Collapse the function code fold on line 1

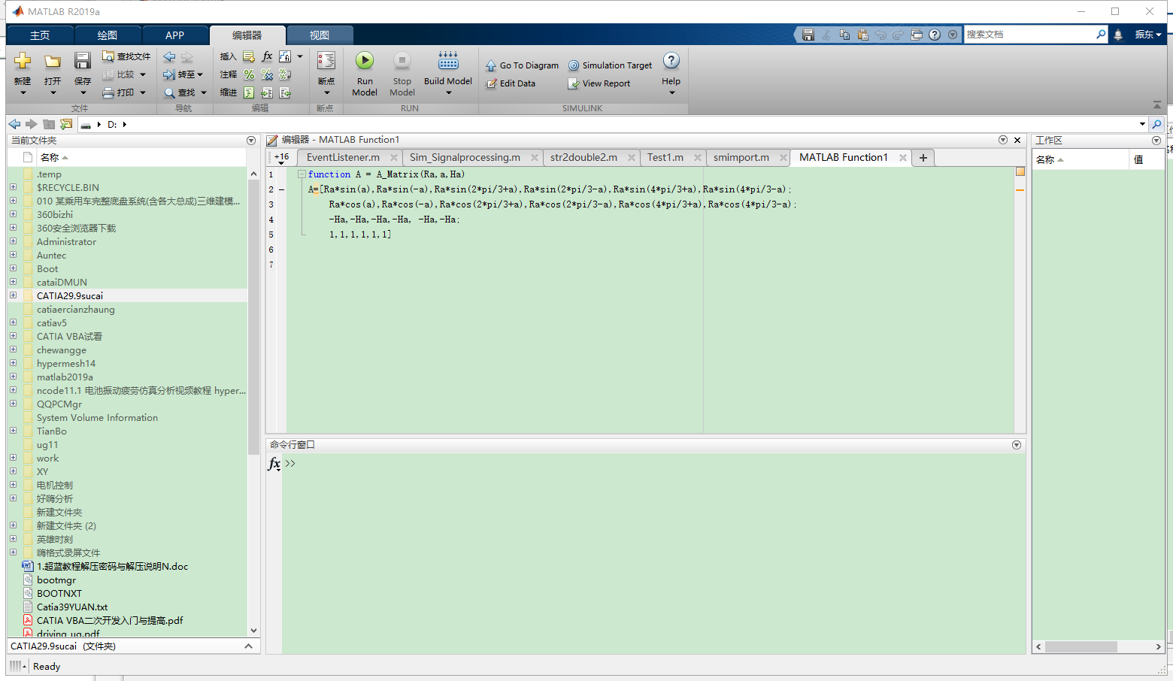[301, 174]
